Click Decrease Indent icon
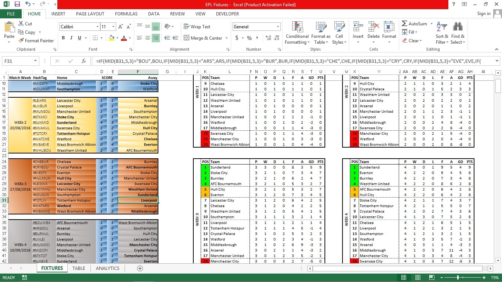The image size is (502, 282). [167, 38]
